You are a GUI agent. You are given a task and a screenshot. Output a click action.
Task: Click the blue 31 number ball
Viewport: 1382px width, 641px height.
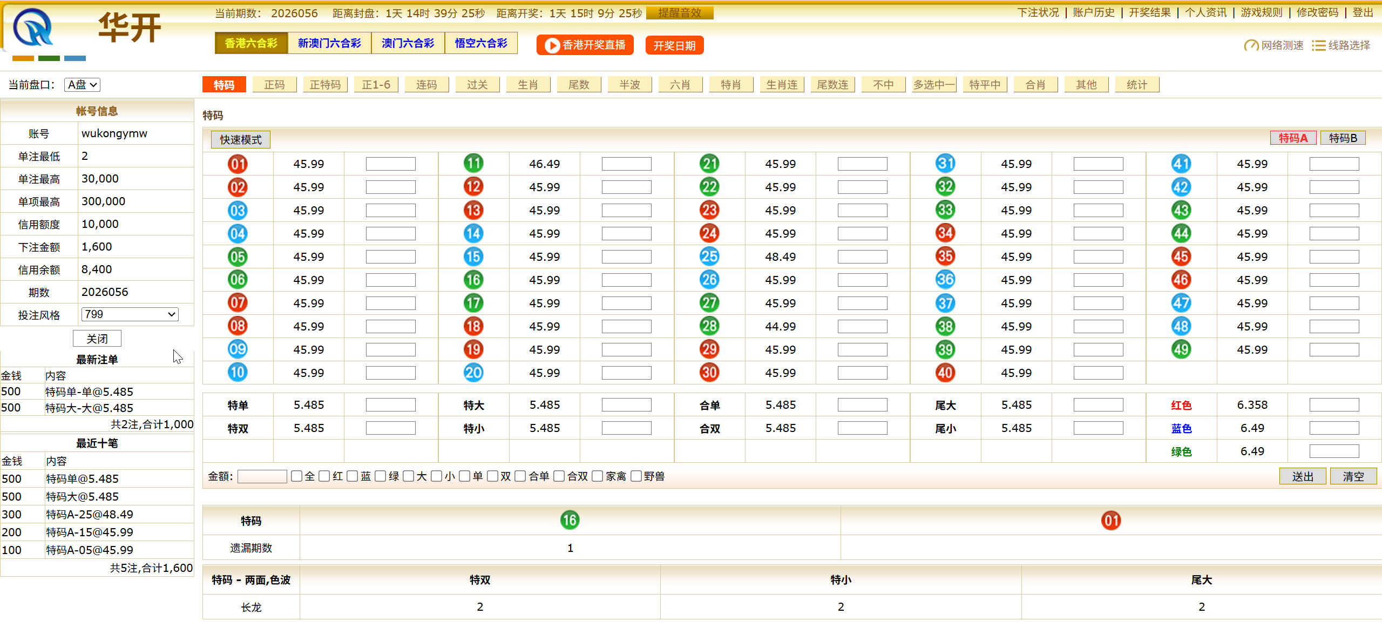(x=945, y=164)
